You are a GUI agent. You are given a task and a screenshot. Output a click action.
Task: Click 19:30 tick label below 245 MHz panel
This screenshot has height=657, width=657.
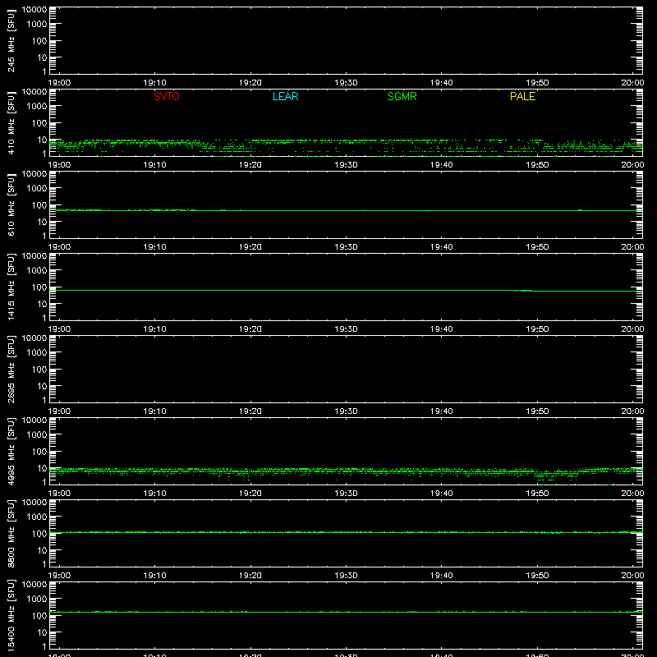tap(346, 83)
